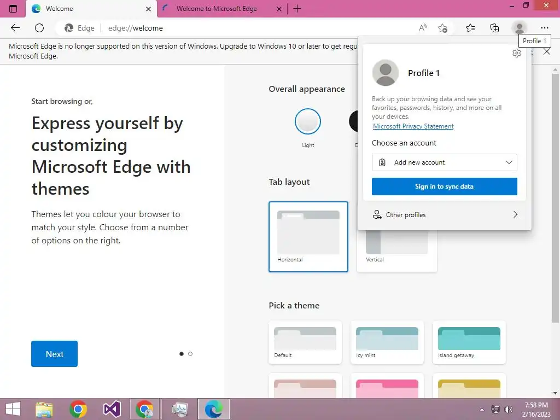Open the Windows Start menu
560x420 pixels.
coord(13,409)
